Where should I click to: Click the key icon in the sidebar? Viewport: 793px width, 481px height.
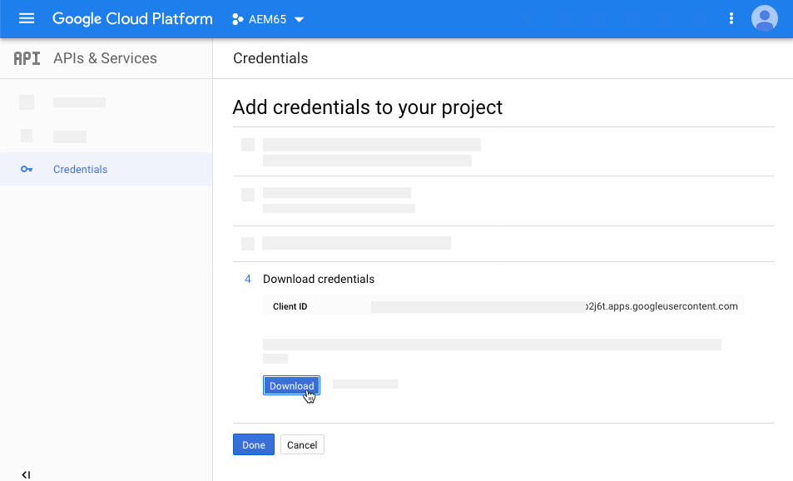(27, 170)
